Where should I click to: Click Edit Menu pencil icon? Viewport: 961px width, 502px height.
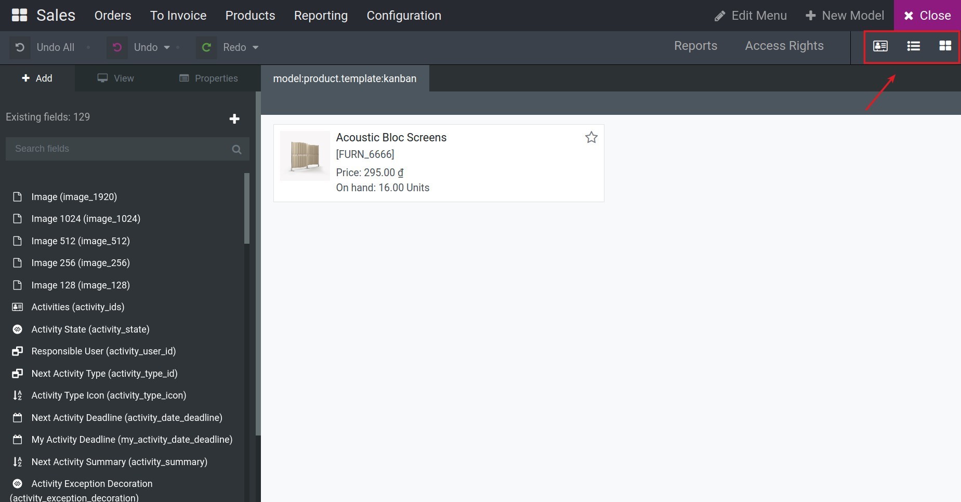[720, 16]
